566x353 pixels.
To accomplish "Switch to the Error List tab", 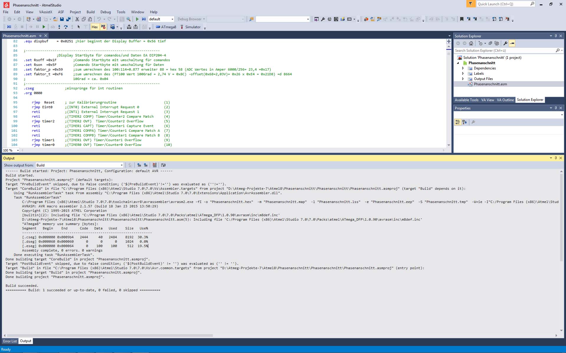I will 10,341.
